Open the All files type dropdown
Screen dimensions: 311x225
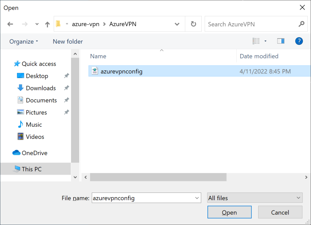(x=255, y=198)
